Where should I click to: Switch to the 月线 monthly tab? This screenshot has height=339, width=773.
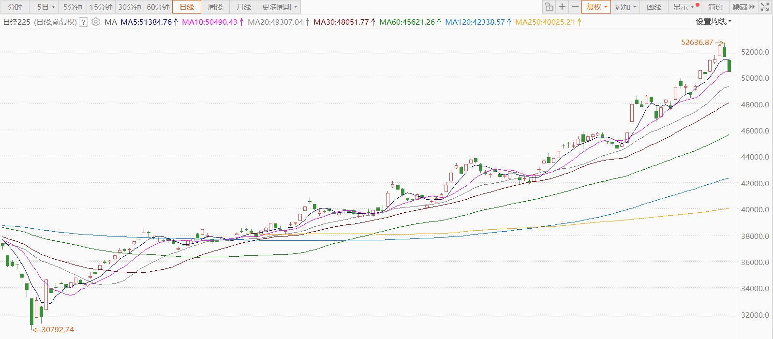point(244,7)
